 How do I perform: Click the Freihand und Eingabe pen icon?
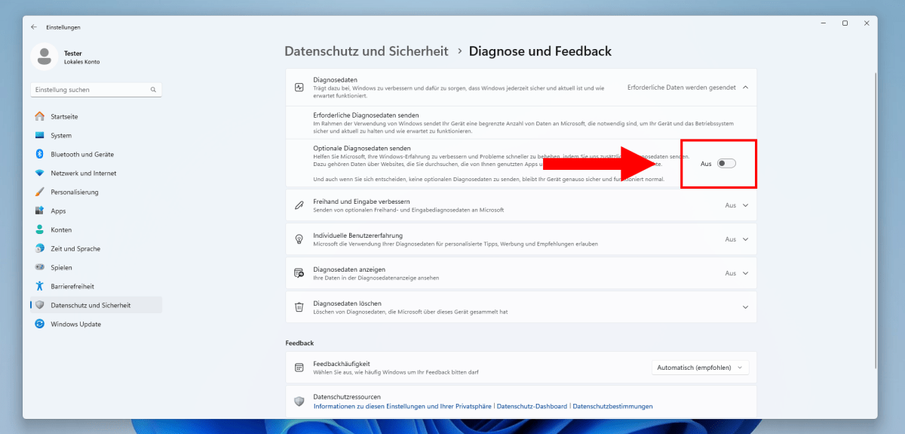(299, 205)
